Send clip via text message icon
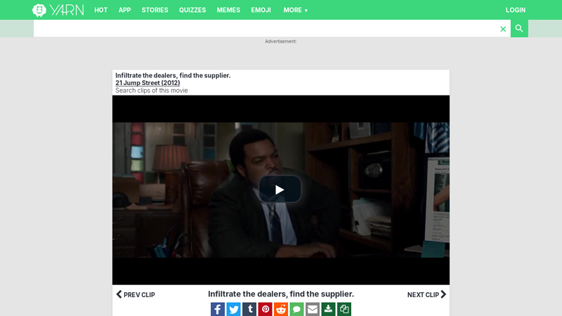The image size is (562, 316). click(x=296, y=309)
